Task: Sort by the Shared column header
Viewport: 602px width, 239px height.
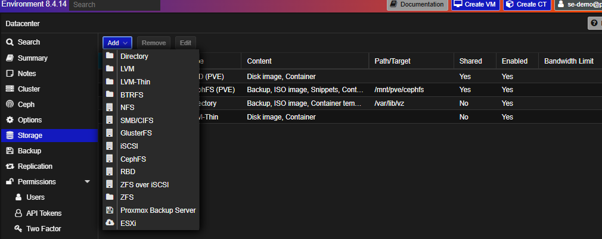Action: pyautogui.click(x=474, y=61)
